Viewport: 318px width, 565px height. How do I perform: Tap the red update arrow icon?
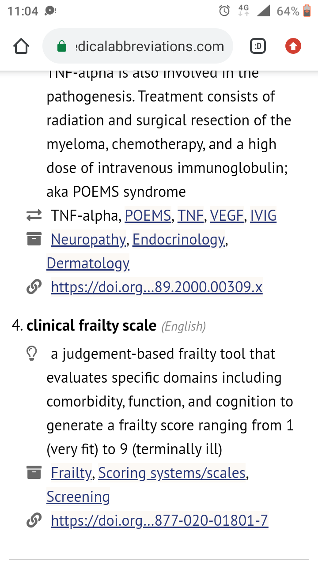coord(293,46)
